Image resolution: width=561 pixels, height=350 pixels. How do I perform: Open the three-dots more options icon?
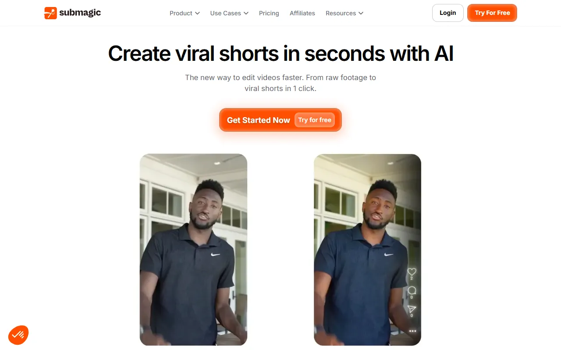pyautogui.click(x=412, y=331)
